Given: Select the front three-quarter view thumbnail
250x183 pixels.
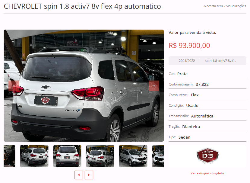Looking at the screenshot, I should pos(133,156).
